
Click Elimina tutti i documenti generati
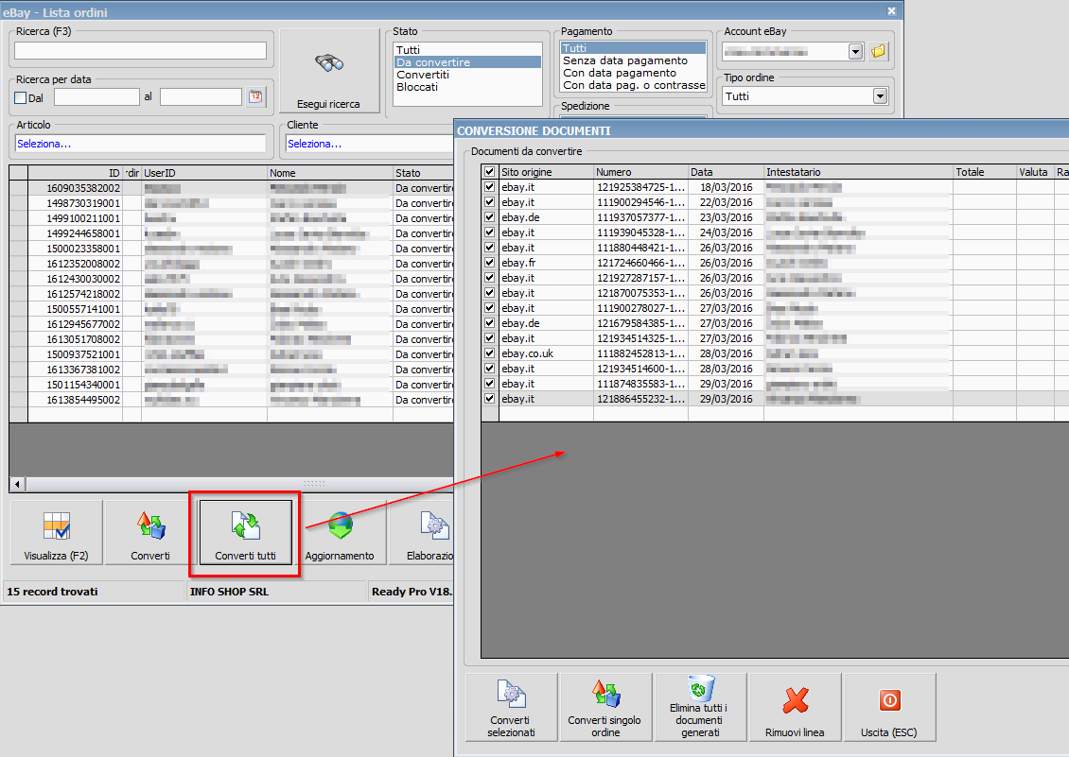point(700,707)
